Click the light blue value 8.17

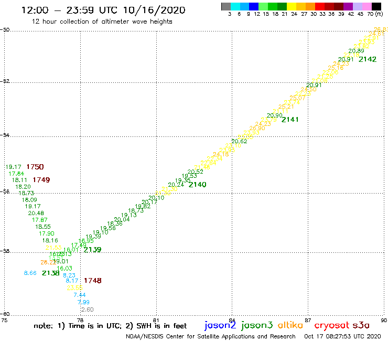[72, 281]
